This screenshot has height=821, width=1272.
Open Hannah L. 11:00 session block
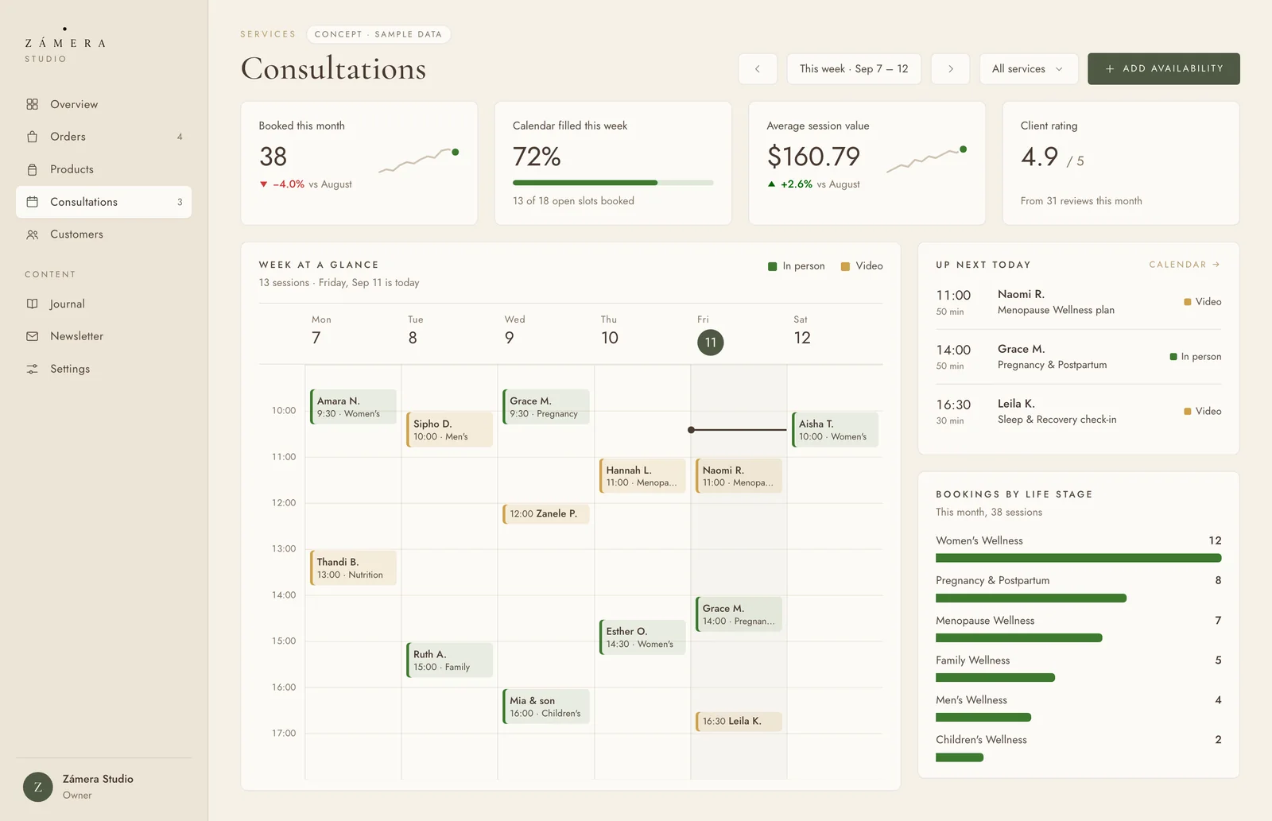pos(642,476)
